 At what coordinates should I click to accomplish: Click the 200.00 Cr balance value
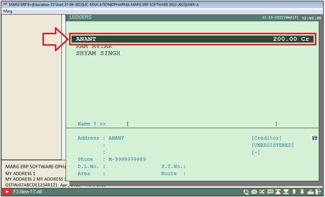tap(291, 39)
